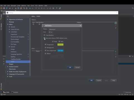134x100 pixels.
Task: Open the File menu
Action: 1,6
